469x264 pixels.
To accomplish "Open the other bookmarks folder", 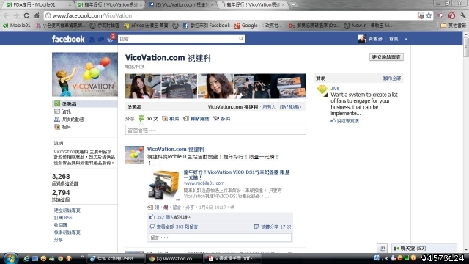I will click(x=454, y=26).
